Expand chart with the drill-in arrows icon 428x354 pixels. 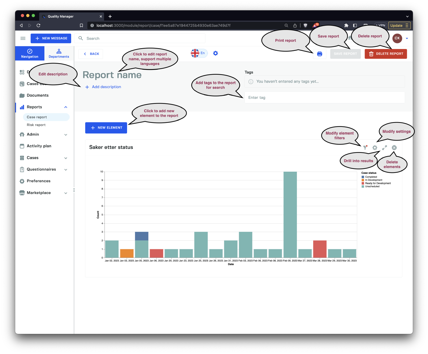click(384, 148)
